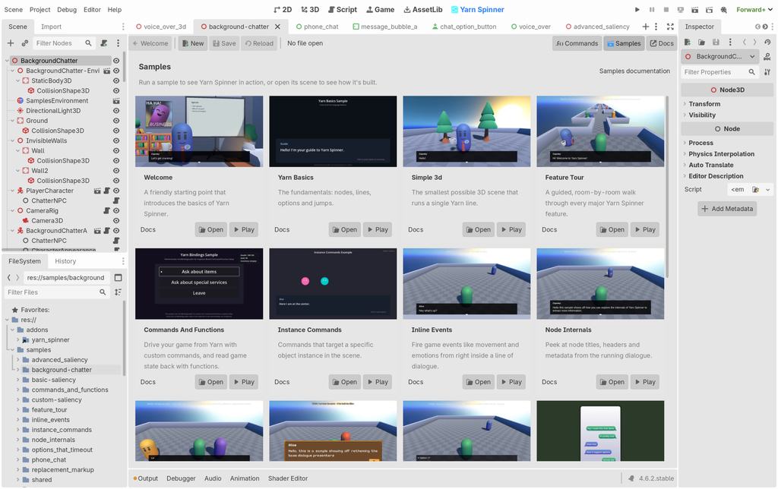
Task: Open the Samples documentation link
Action: click(x=634, y=71)
